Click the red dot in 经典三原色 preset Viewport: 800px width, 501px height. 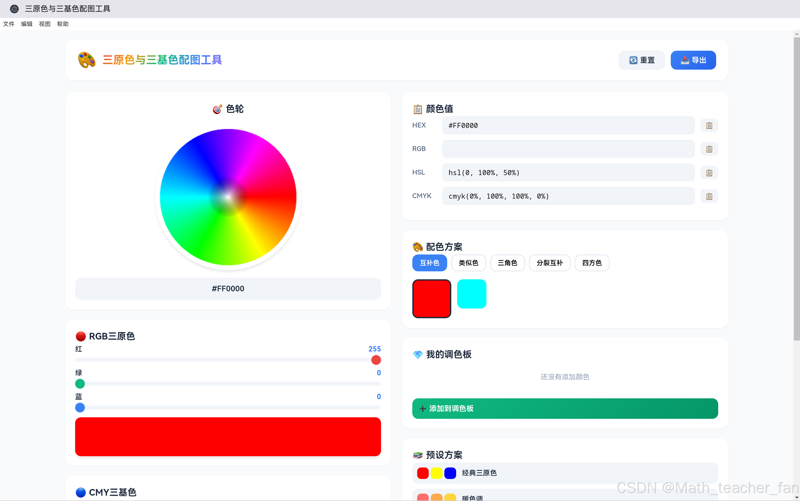coord(423,473)
